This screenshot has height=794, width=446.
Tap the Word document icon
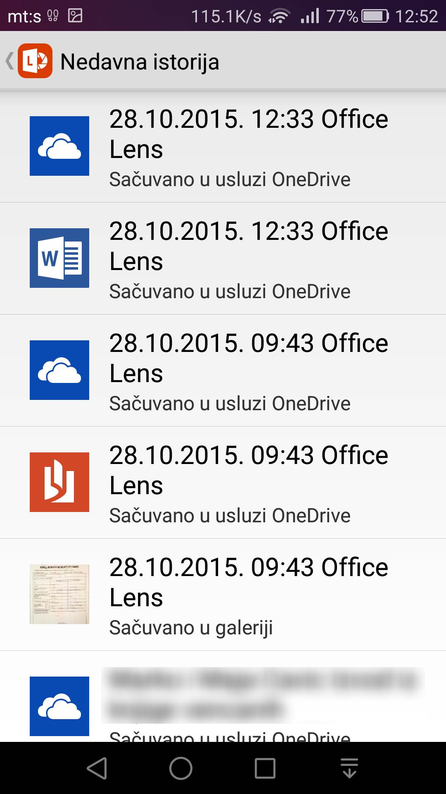pyautogui.click(x=59, y=258)
